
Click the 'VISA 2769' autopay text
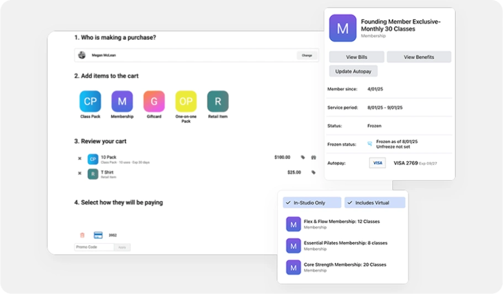click(x=405, y=163)
